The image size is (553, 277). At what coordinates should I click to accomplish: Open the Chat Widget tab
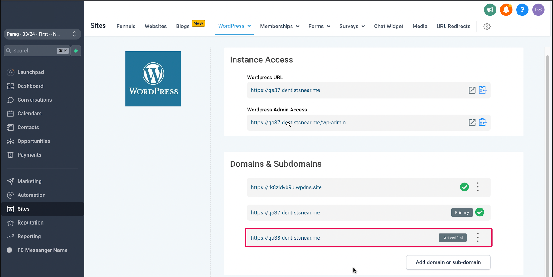389,26
